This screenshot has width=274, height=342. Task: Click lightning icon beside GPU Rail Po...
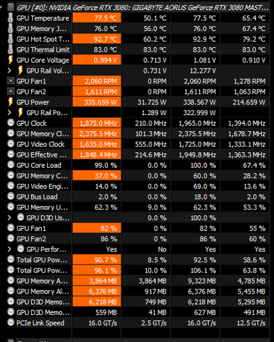click(x=20, y=112)
